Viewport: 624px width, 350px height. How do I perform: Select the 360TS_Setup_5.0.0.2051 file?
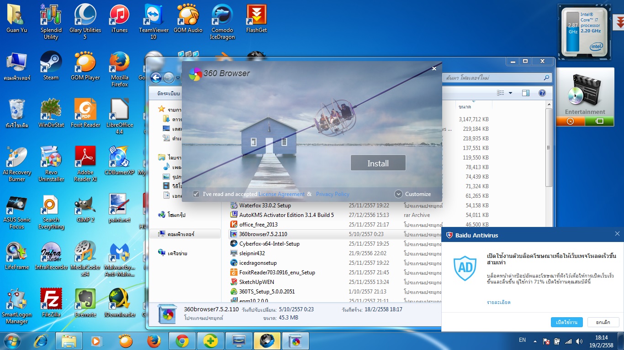coord(267,292)
